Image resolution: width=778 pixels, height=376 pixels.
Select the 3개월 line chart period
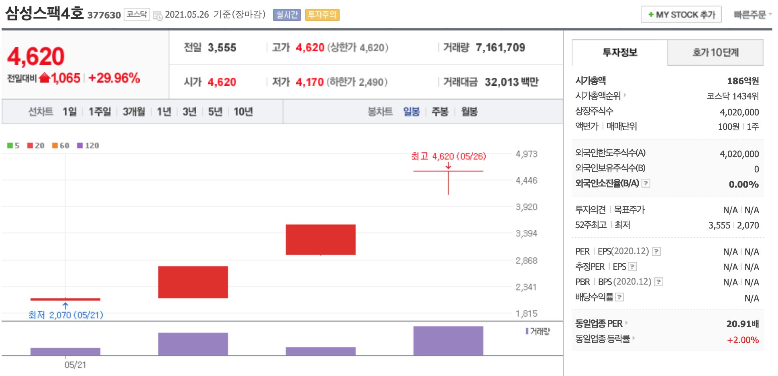coord(134,111)
